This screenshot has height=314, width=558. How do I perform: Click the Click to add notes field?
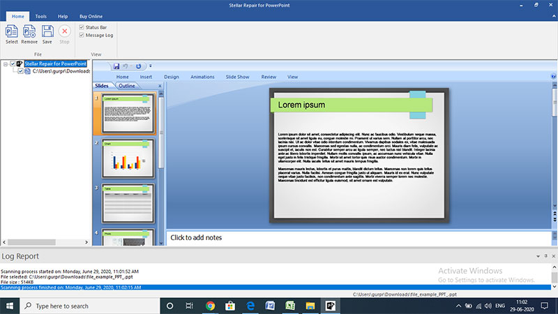click(x=359, y=238)
